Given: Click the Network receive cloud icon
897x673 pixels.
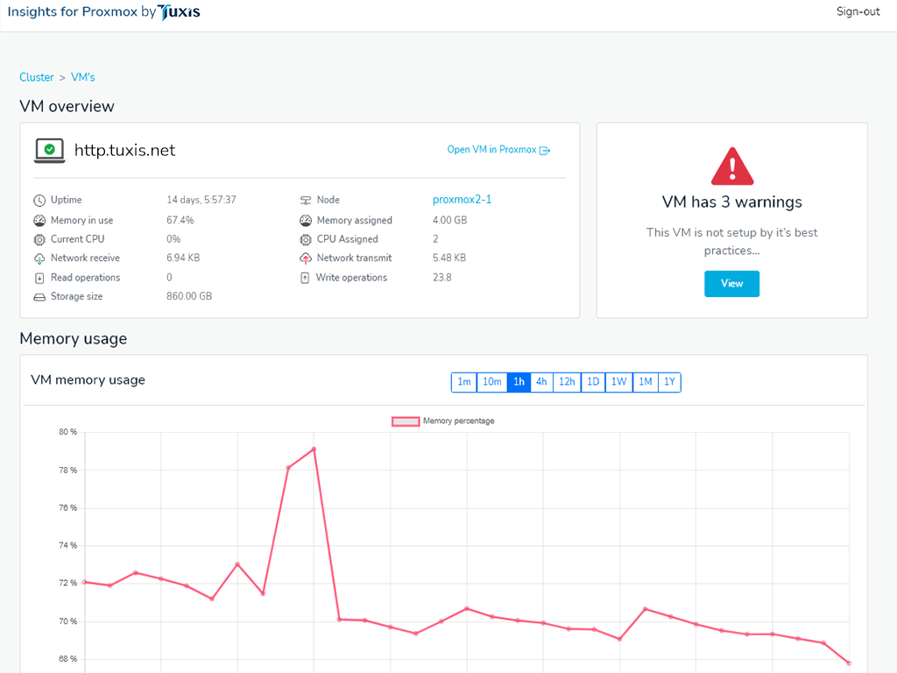Looking at the screenshot, I should pyautogui.click(x=39, y=259).
